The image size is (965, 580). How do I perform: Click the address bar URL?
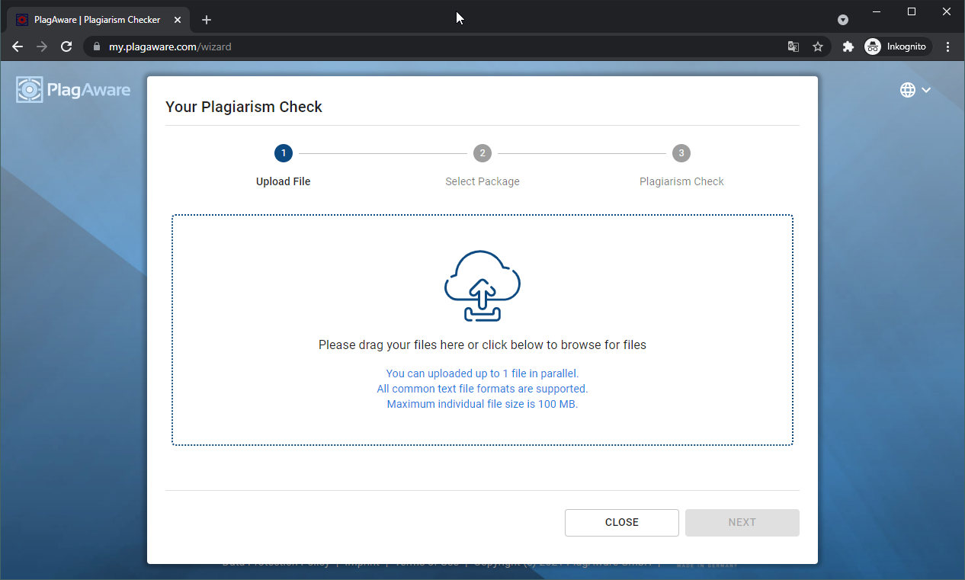(170, 46)
